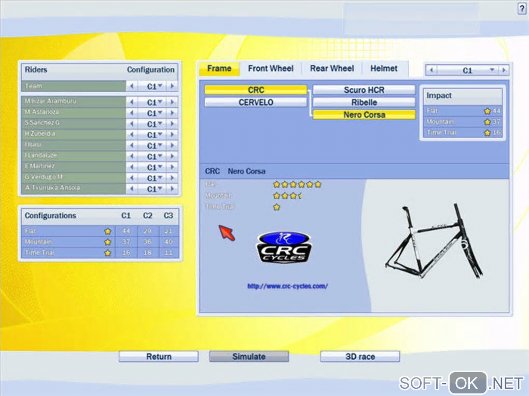Screen dimensions: 529x396
Task: Click the bike frame preview image
Action: point(435,241)
